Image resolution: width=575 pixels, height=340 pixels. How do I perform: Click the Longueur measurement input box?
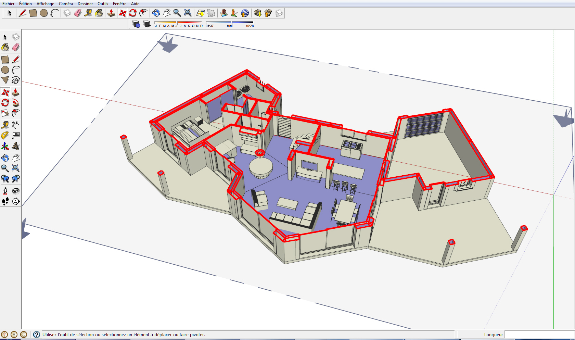[539, 335]
